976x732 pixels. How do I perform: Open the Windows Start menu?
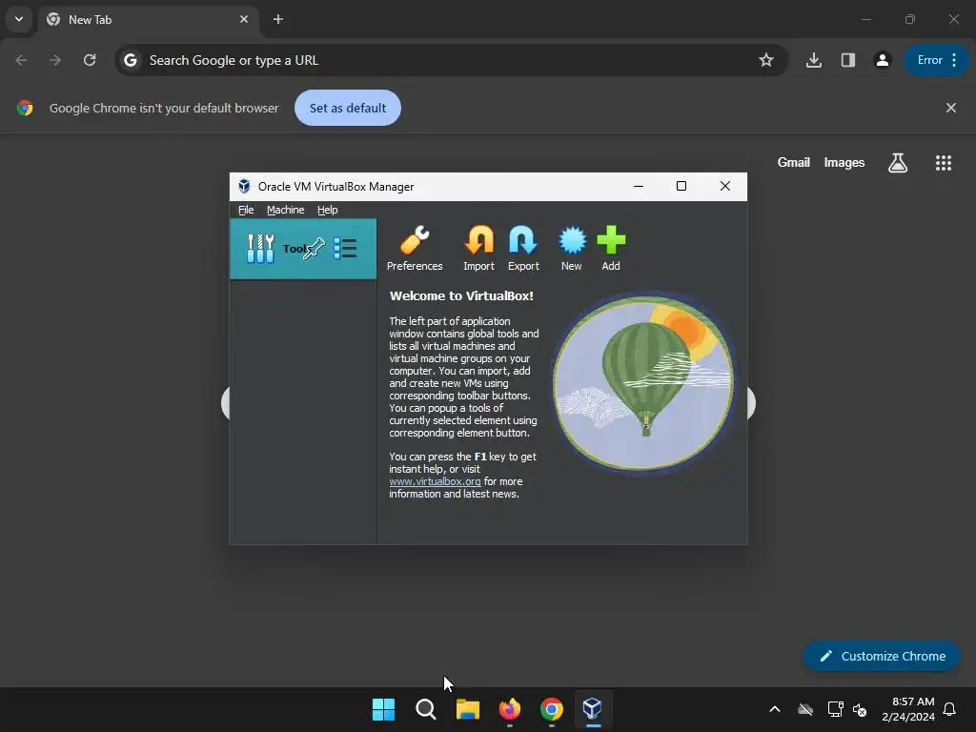pyautogui.click(x=383, y=709)
